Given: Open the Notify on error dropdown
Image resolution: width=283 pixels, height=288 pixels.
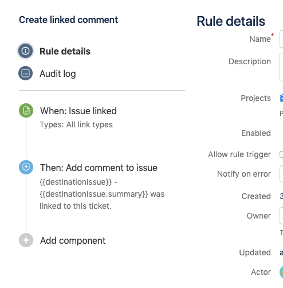Looking at the screenshot, I should click(281, 174).
